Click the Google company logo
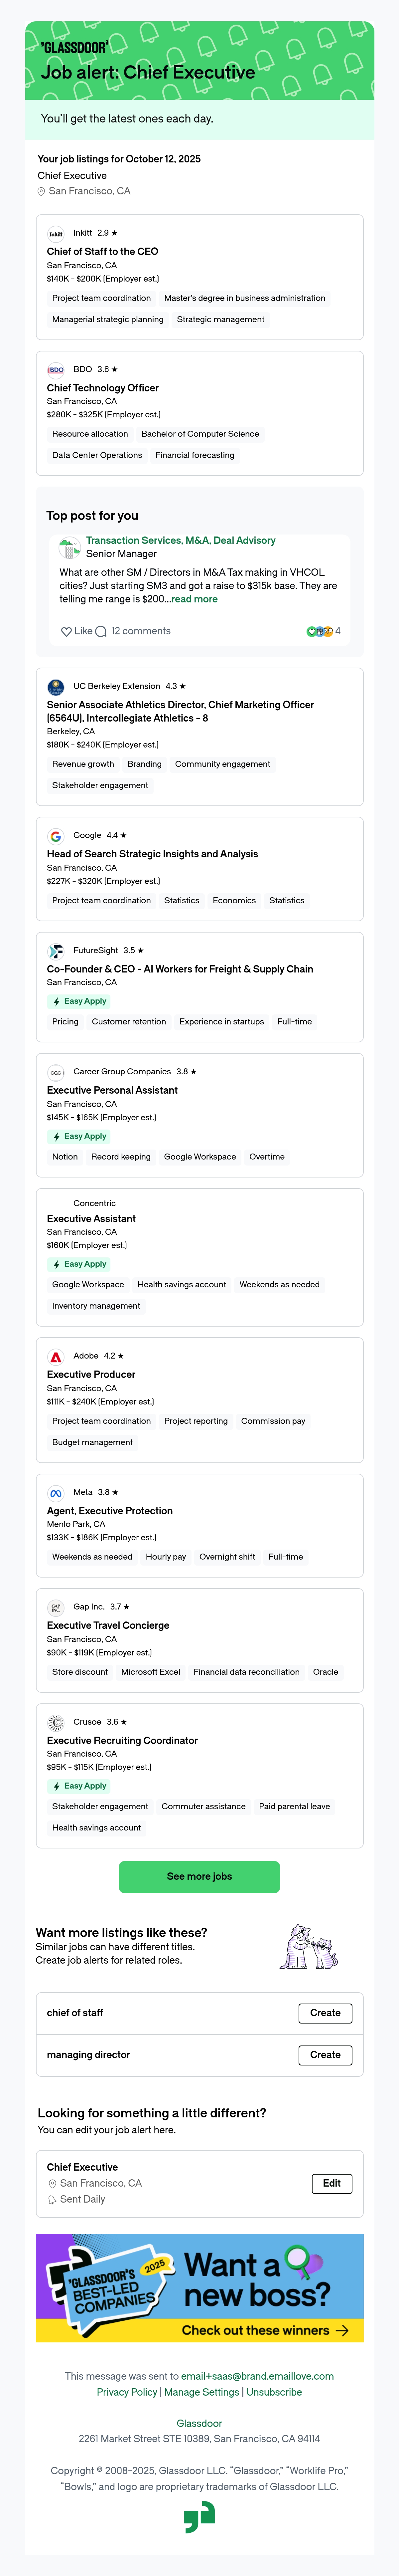 tap(56, 836)
